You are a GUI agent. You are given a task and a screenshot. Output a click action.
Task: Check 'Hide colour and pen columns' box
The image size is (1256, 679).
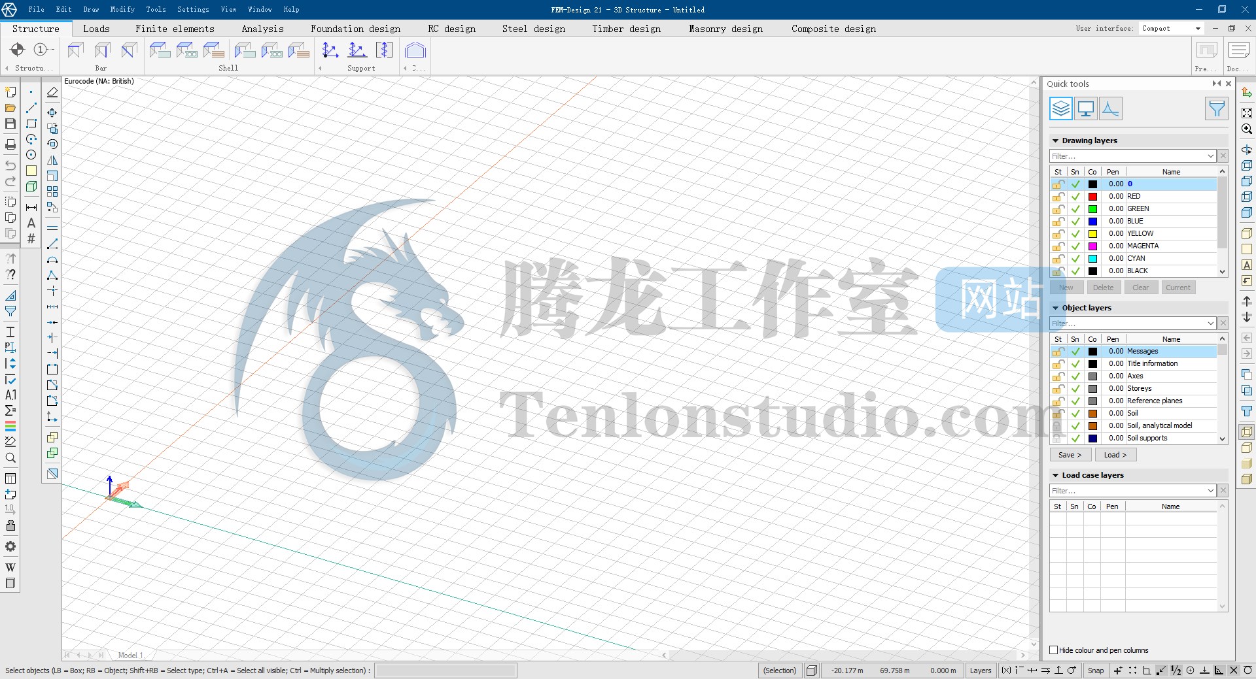tap(1054, 650)
